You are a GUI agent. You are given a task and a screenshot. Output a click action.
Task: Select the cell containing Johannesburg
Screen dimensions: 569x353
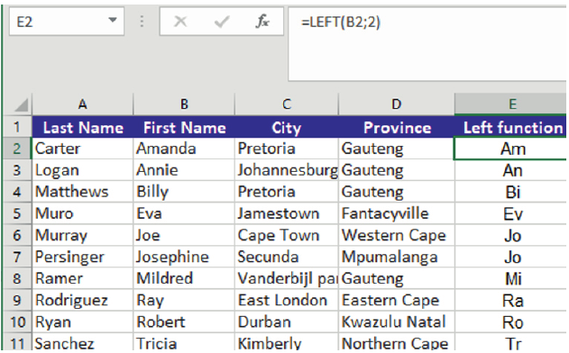[x=287, y=170]
